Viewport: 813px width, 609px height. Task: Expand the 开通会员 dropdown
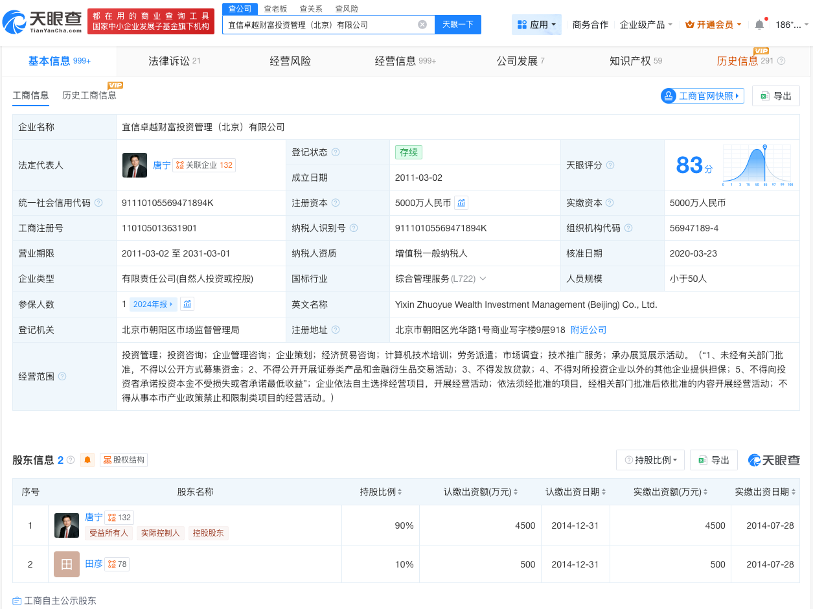pos(739,25)
